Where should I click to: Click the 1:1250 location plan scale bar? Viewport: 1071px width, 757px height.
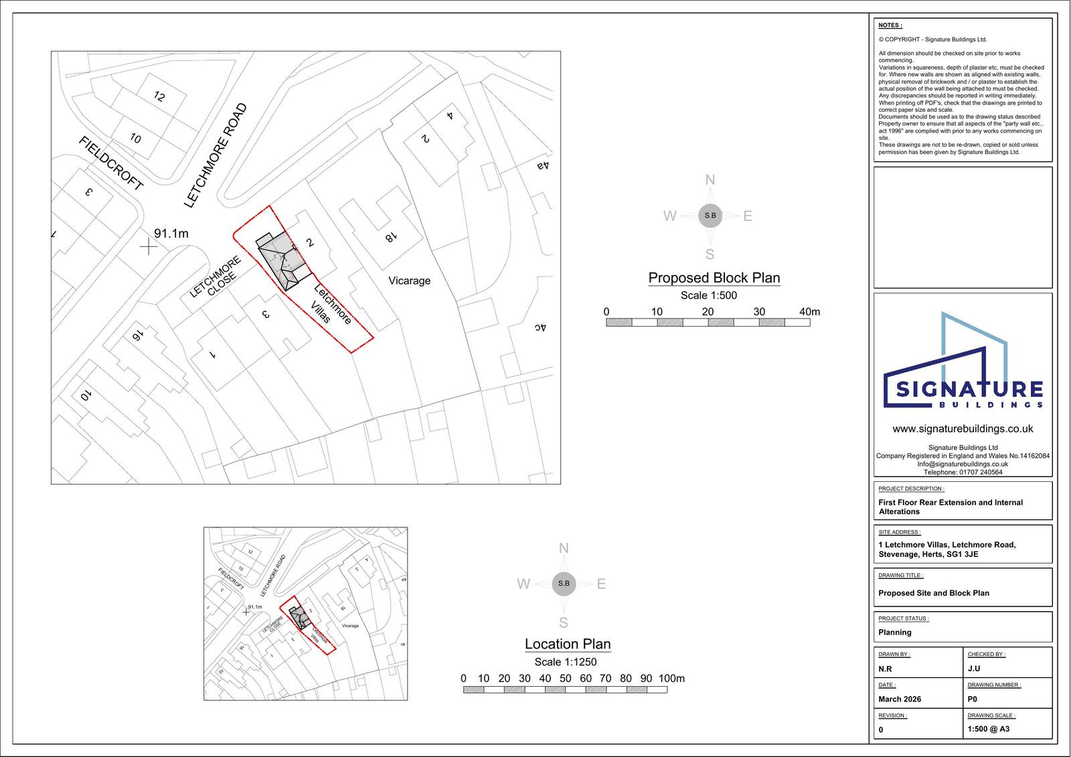565,689
